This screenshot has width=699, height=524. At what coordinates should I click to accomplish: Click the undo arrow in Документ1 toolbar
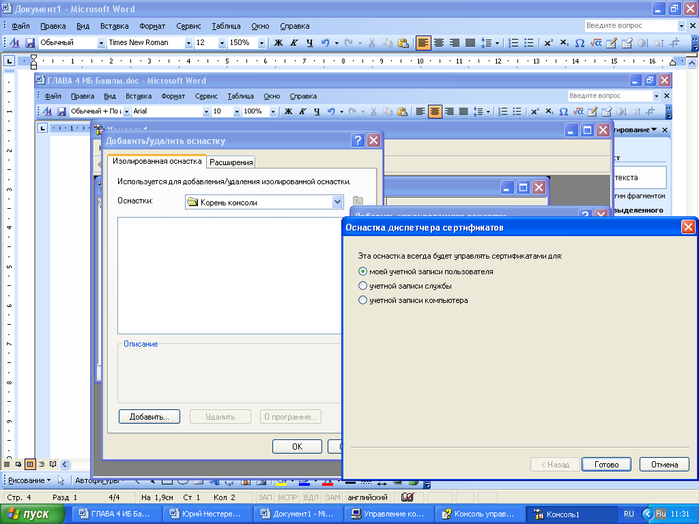(326, 43)
